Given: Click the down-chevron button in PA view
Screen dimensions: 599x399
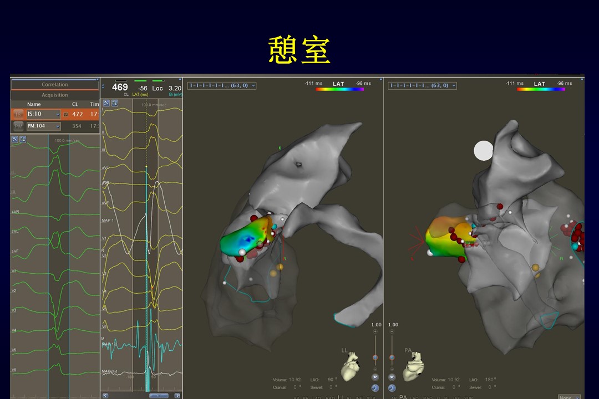Looking at the screenshot, I should point(392,377).
